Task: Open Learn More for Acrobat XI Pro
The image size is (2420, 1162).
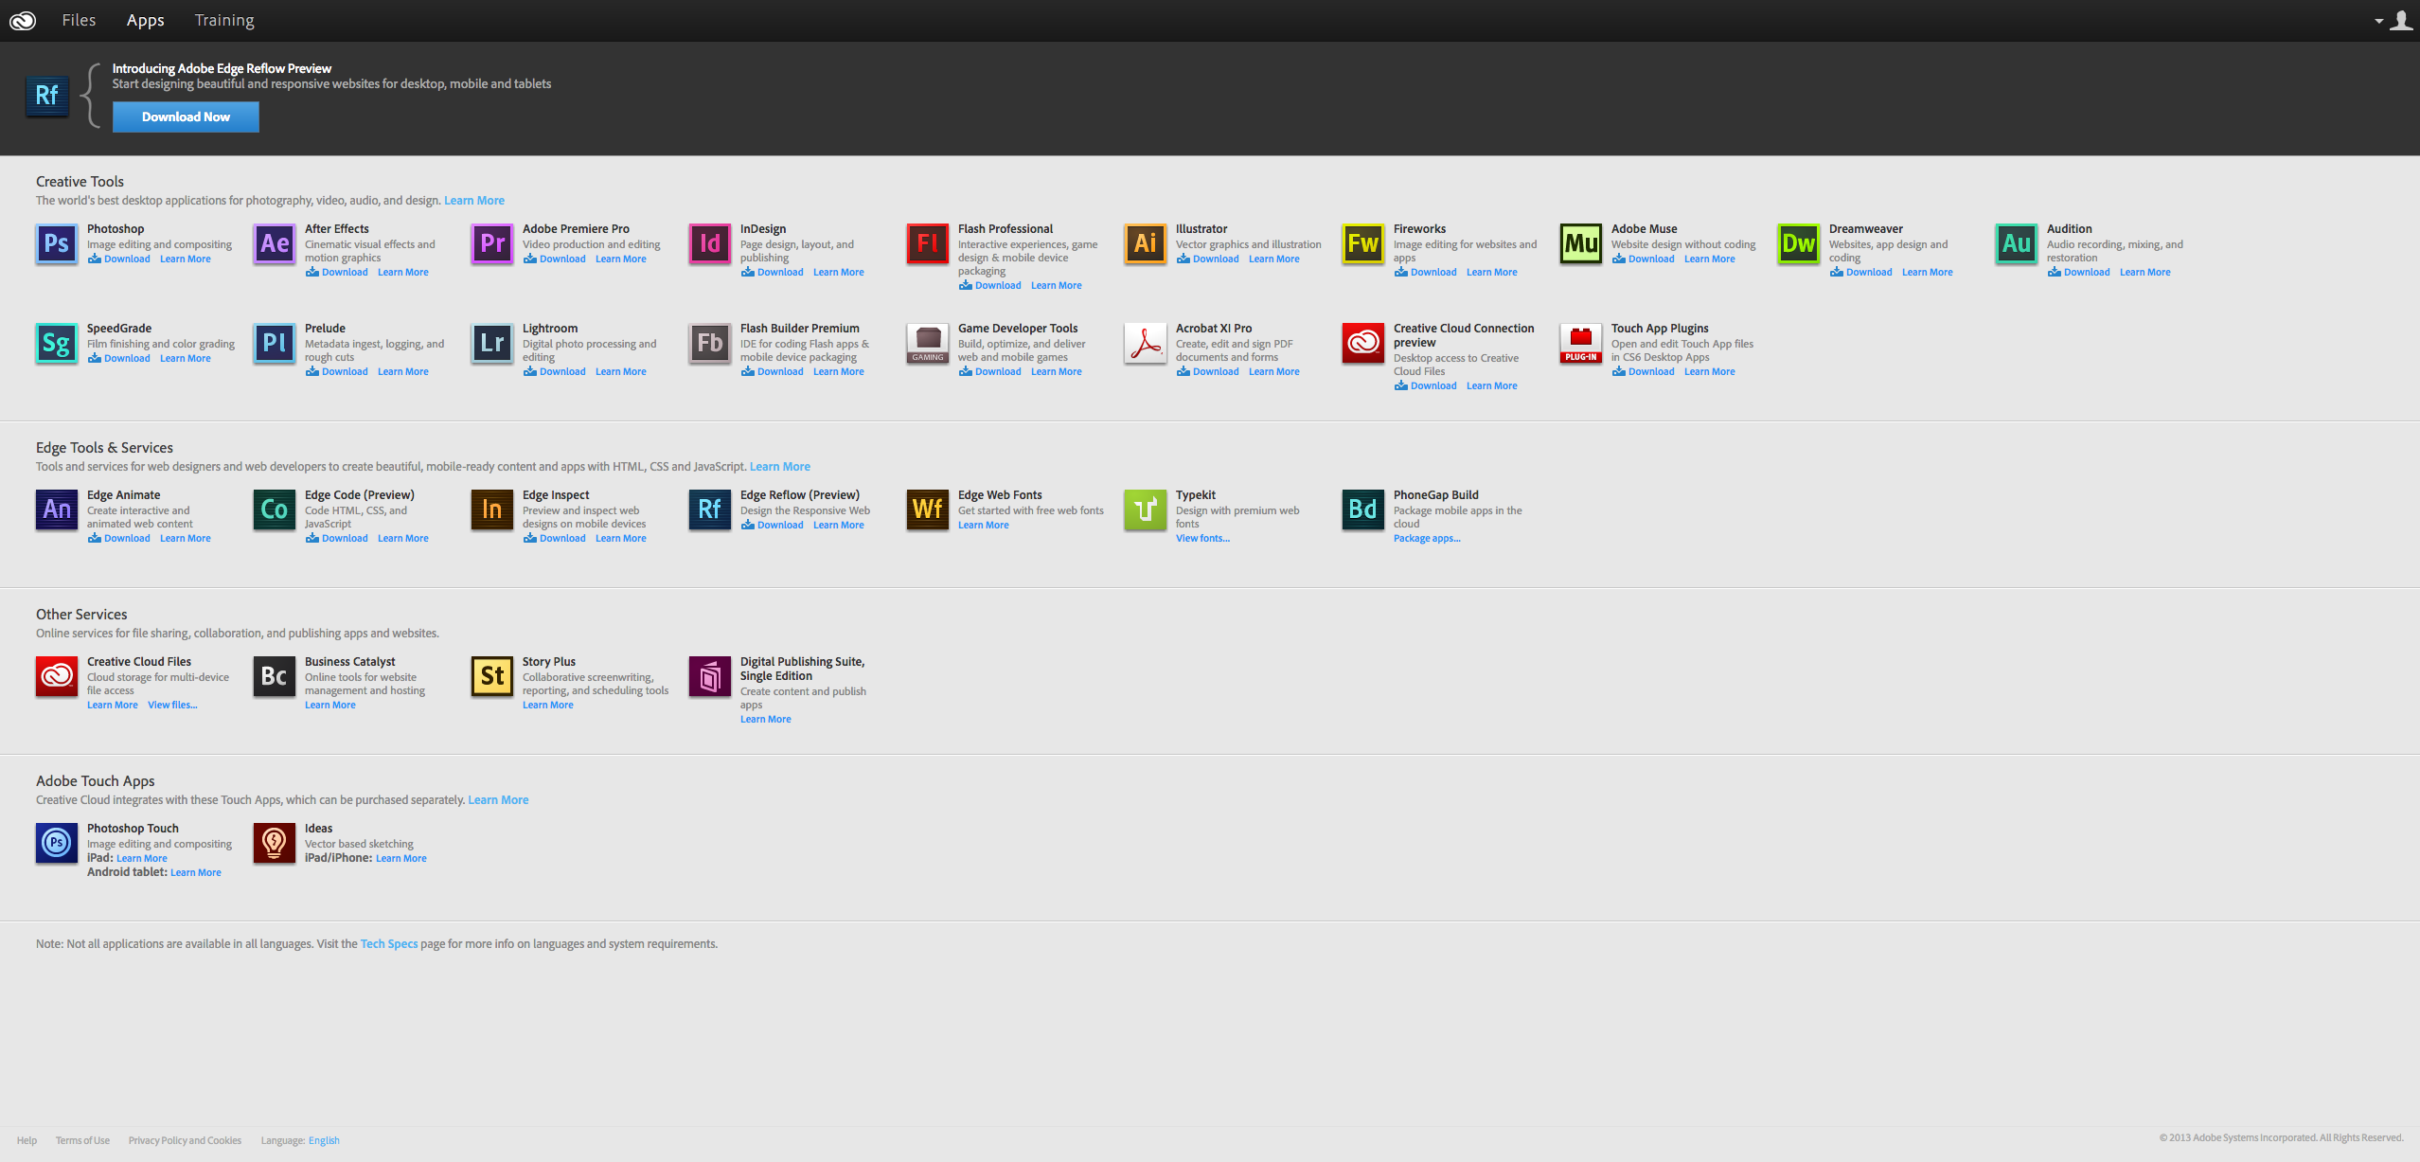Action: point(1273,372)
